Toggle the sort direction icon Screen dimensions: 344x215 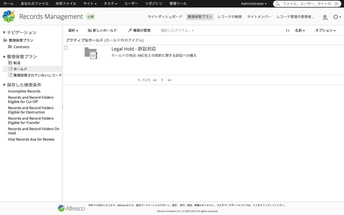coord(288,31)
